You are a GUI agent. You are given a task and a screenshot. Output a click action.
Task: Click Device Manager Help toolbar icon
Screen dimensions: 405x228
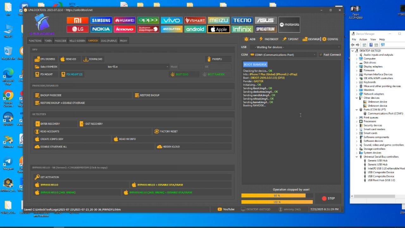pos(371,45)
